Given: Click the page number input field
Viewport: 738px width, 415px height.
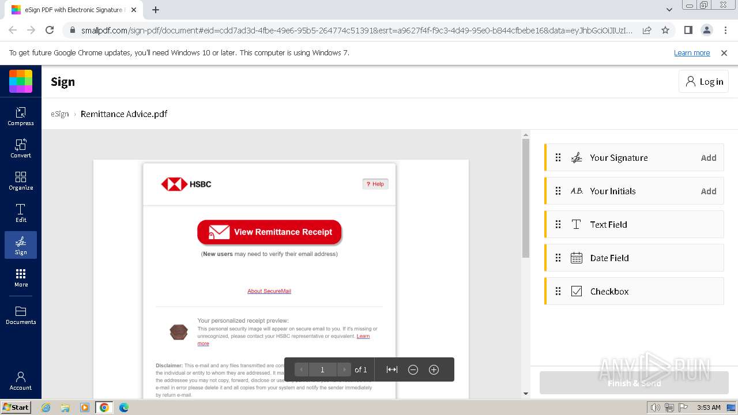Looking at the screenshot, I should (322, 369).
